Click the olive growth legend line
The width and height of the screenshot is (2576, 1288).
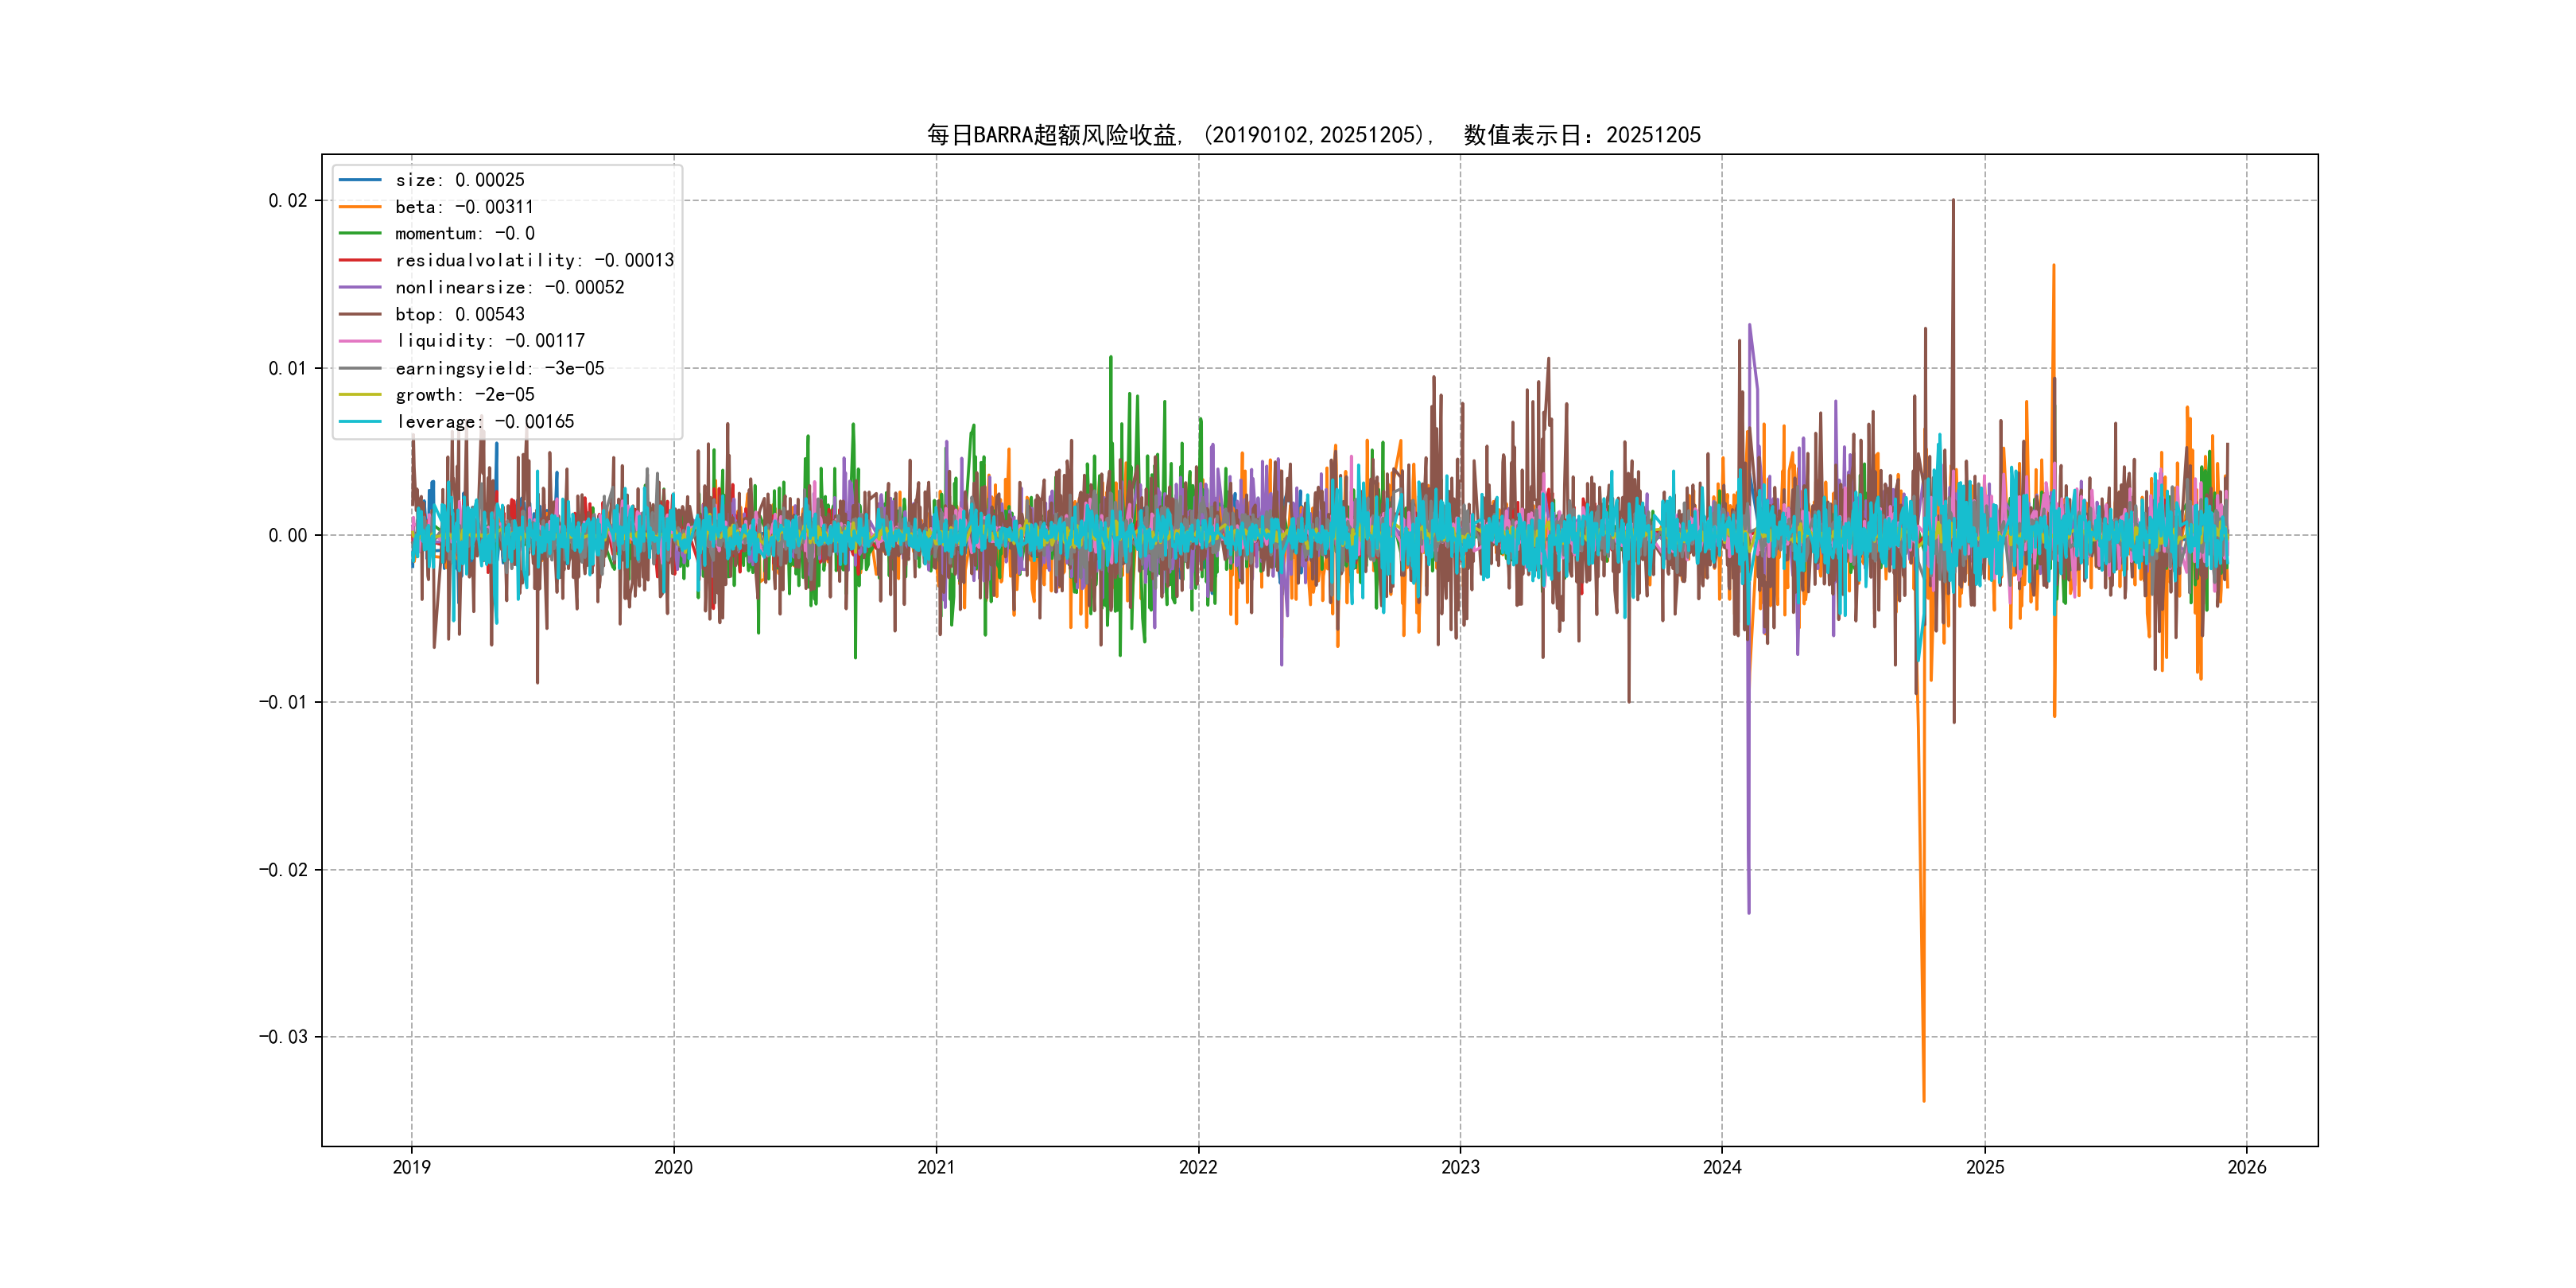tap(360, 395)
